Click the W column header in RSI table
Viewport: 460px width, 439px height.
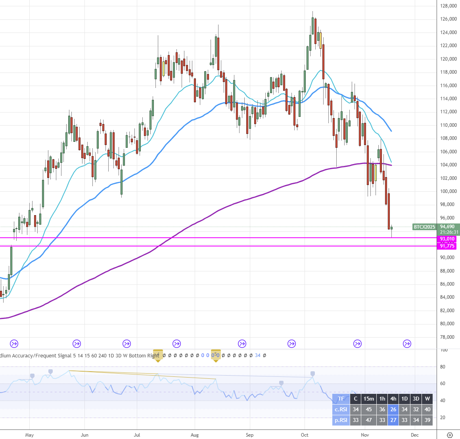coord(427,399)
